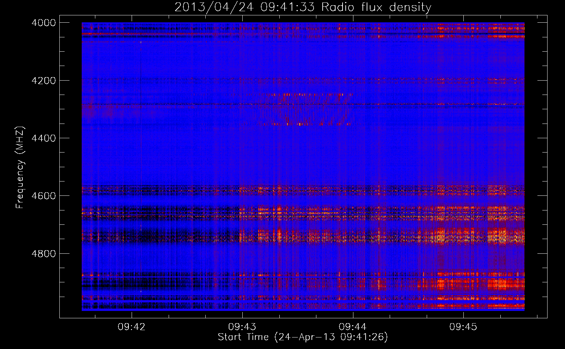Click the '4200' frequency axis label

coord(44,81)
